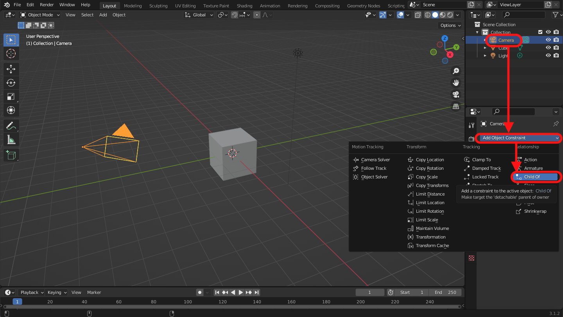Play animation forward
The width and height of the screenshot is (563, 317).
(241, 292)
